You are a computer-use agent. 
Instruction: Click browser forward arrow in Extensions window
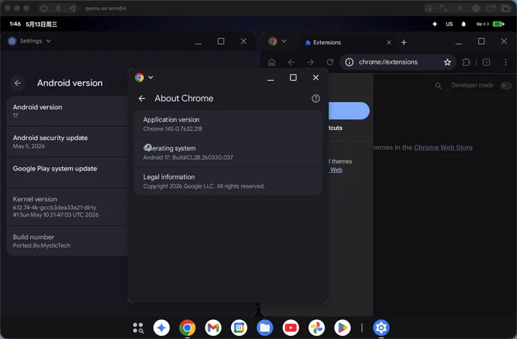point(310,62)
